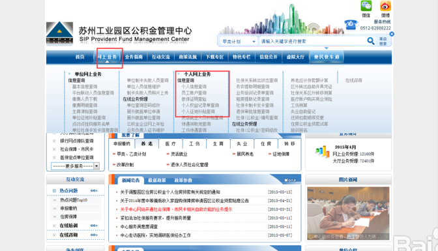
Task: Open the 甲类计划 search category dropdown
Action: coord(239,41)
